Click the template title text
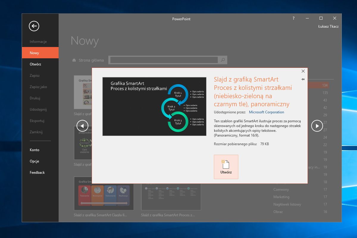This screenshot has height=238, width=357. pyautogui.click(x=253, y=92)
